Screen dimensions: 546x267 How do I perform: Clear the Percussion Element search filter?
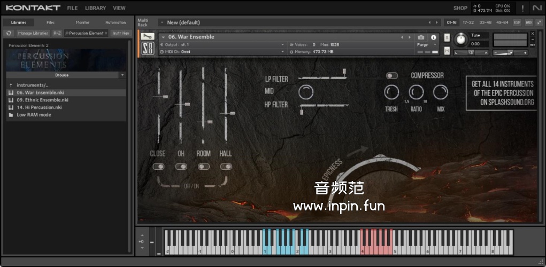coord(106,33)
